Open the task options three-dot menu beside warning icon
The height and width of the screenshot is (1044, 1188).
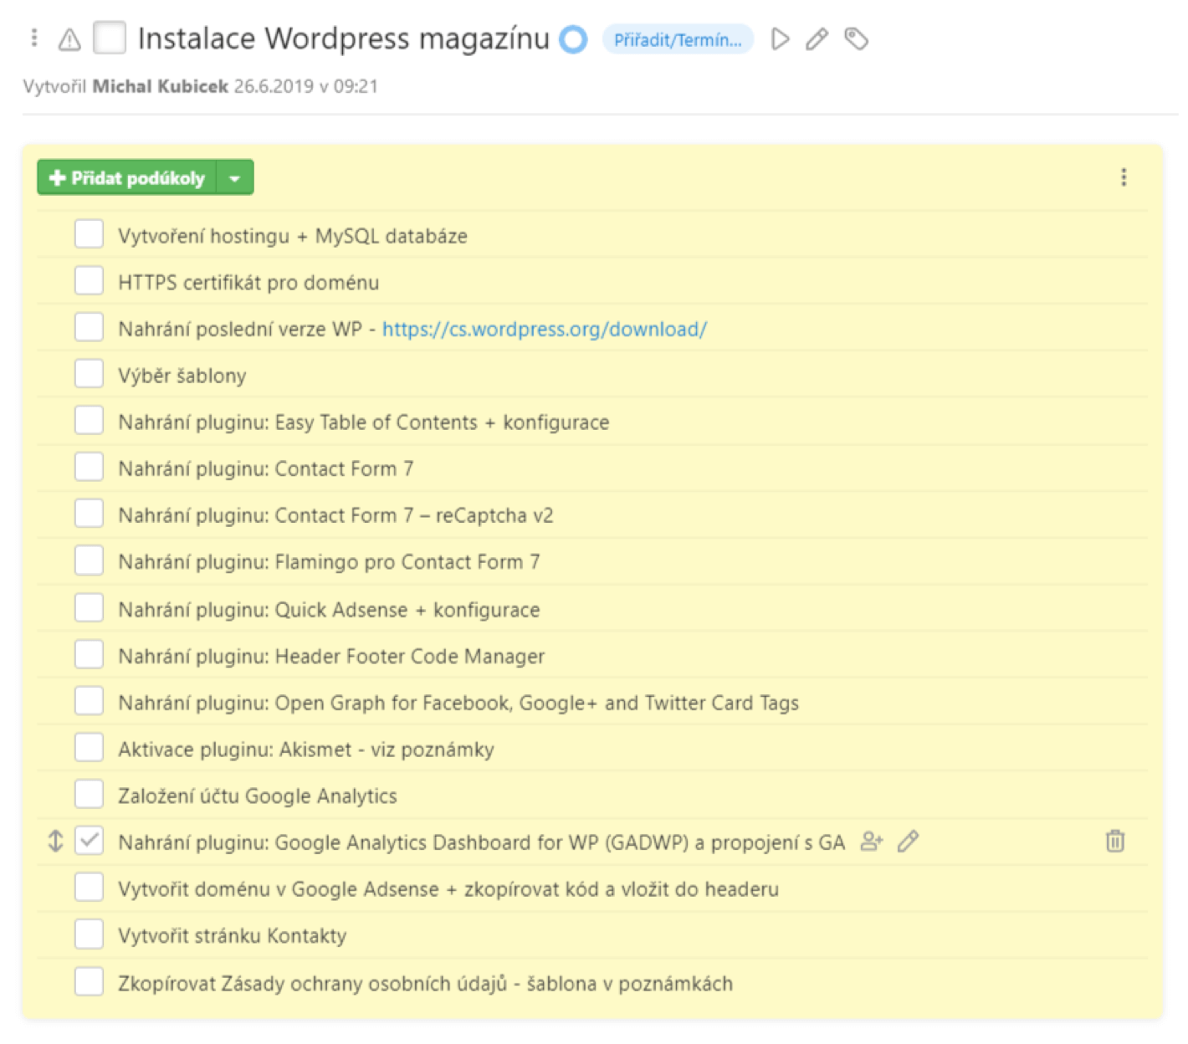34,38
